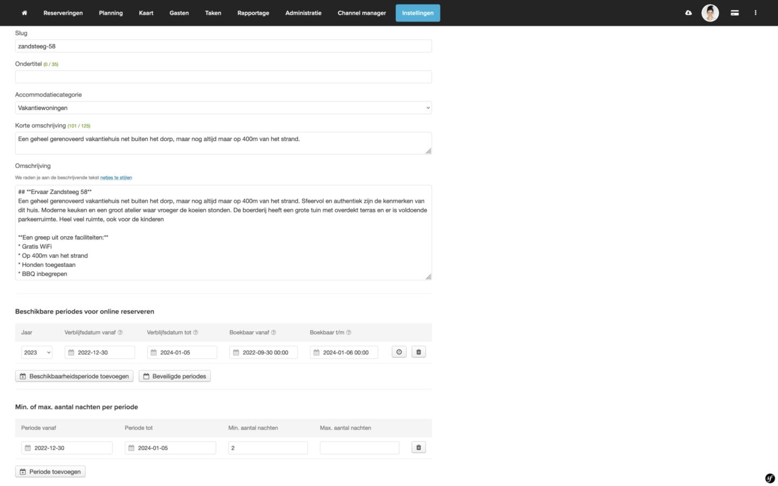
Task: Click Beschikbaarheidsperiode toevoegen button
Action: pyautogui.click(x=74, y=377)
